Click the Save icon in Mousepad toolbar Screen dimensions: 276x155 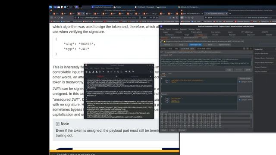click(x=93, y=72)
